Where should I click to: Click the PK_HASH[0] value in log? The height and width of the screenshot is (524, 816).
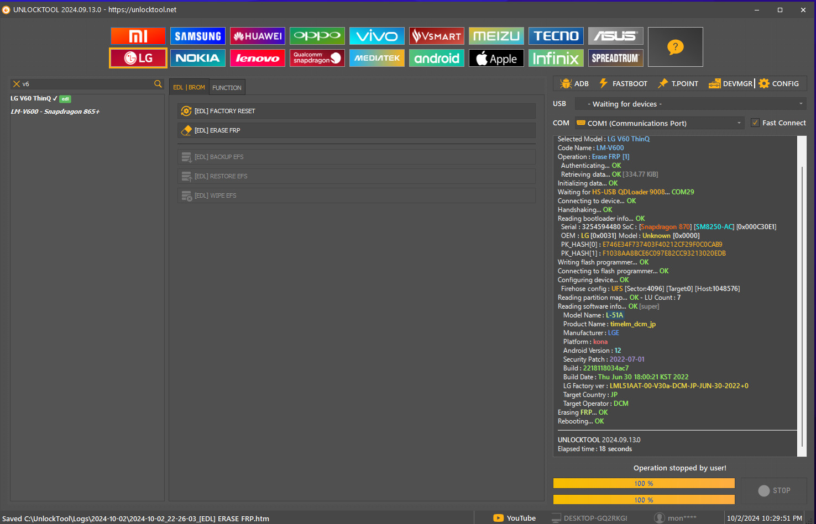click(x=662, y=245)
